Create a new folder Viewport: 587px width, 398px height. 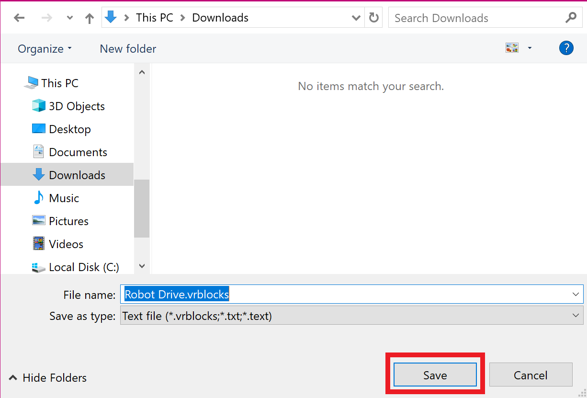128,48
